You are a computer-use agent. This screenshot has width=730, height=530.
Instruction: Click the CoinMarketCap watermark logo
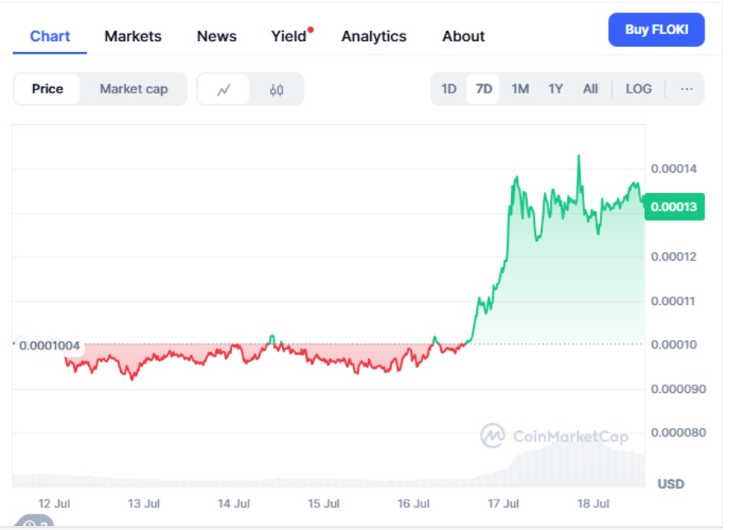point(554,436)
